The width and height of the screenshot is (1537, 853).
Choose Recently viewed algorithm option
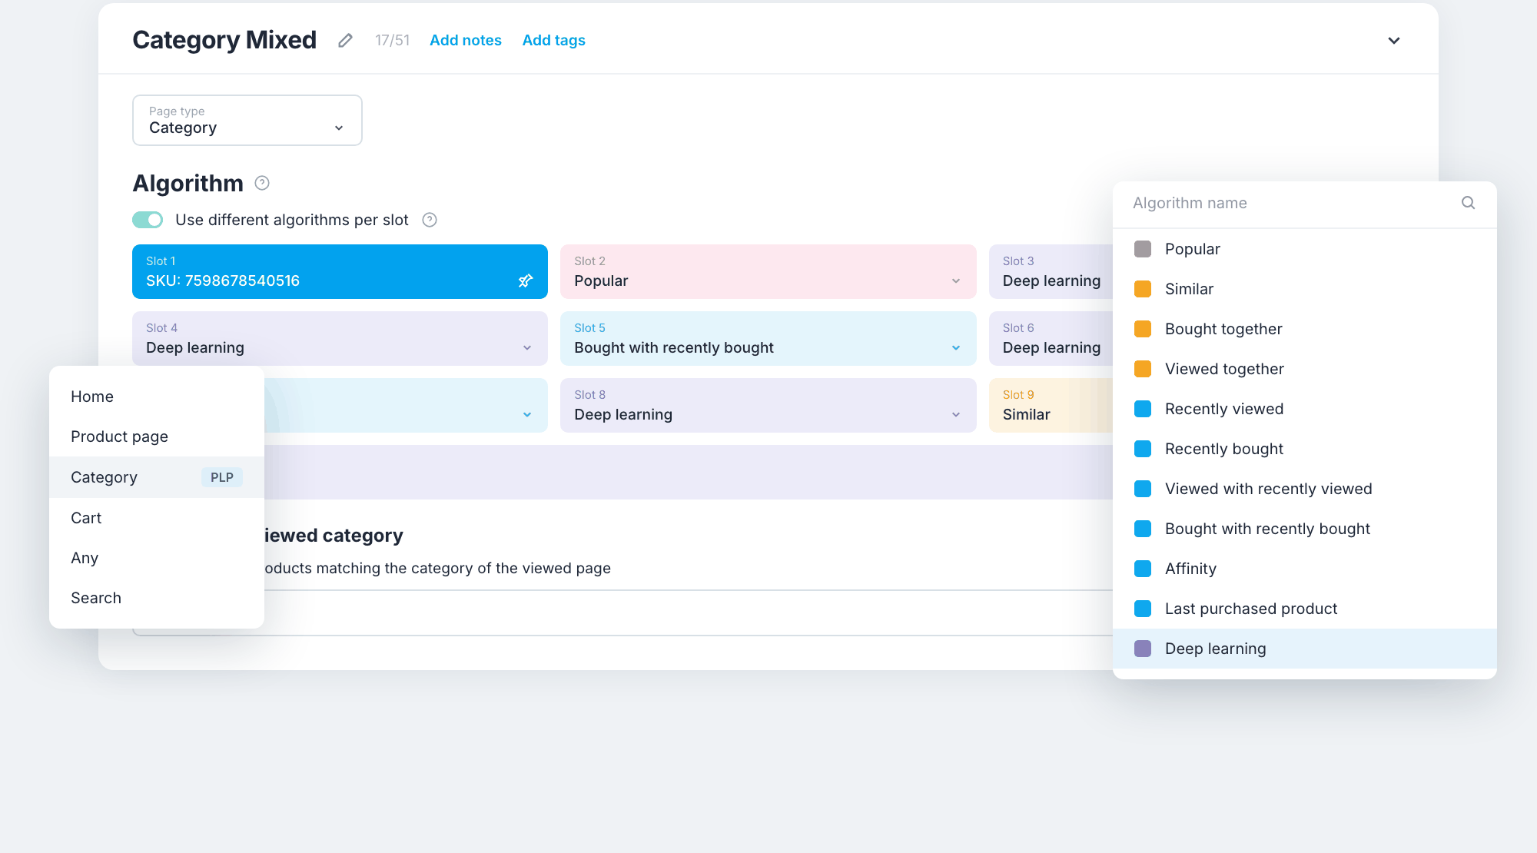[x=1305, y=409]
